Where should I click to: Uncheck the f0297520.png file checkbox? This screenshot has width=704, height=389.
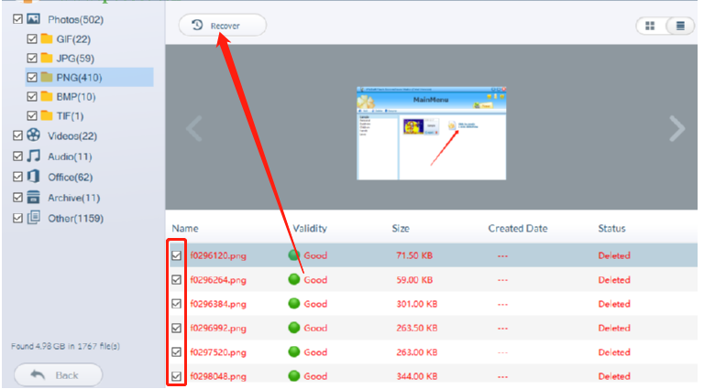(176, 352)
